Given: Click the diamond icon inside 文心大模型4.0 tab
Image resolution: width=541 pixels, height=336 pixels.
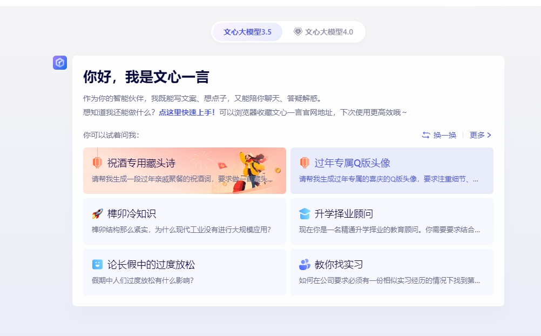Looking at the screenshot, I should pos(297,32).
